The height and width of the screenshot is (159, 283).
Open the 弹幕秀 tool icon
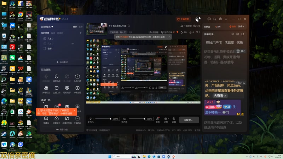click(x=46, y=118)
